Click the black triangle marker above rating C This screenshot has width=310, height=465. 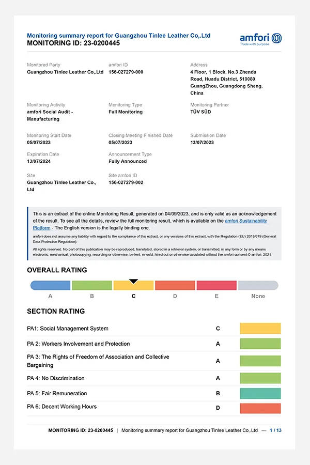pyautogui.click(x=133, y=281)
